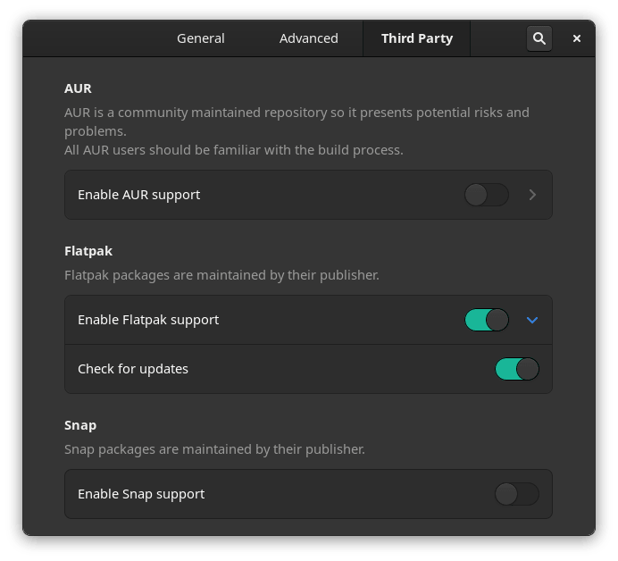Click the Enable Snap support label

point(141,494)
